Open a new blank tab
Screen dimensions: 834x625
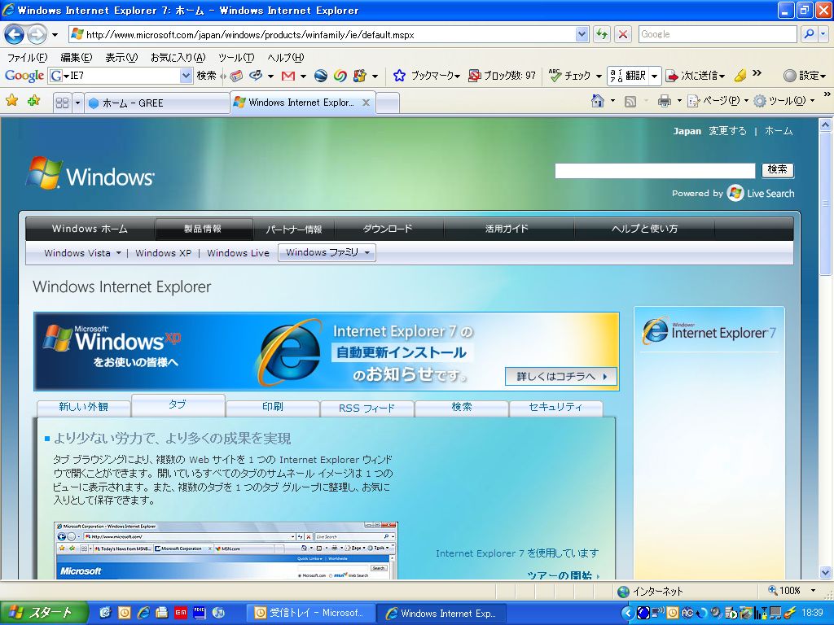388,103
